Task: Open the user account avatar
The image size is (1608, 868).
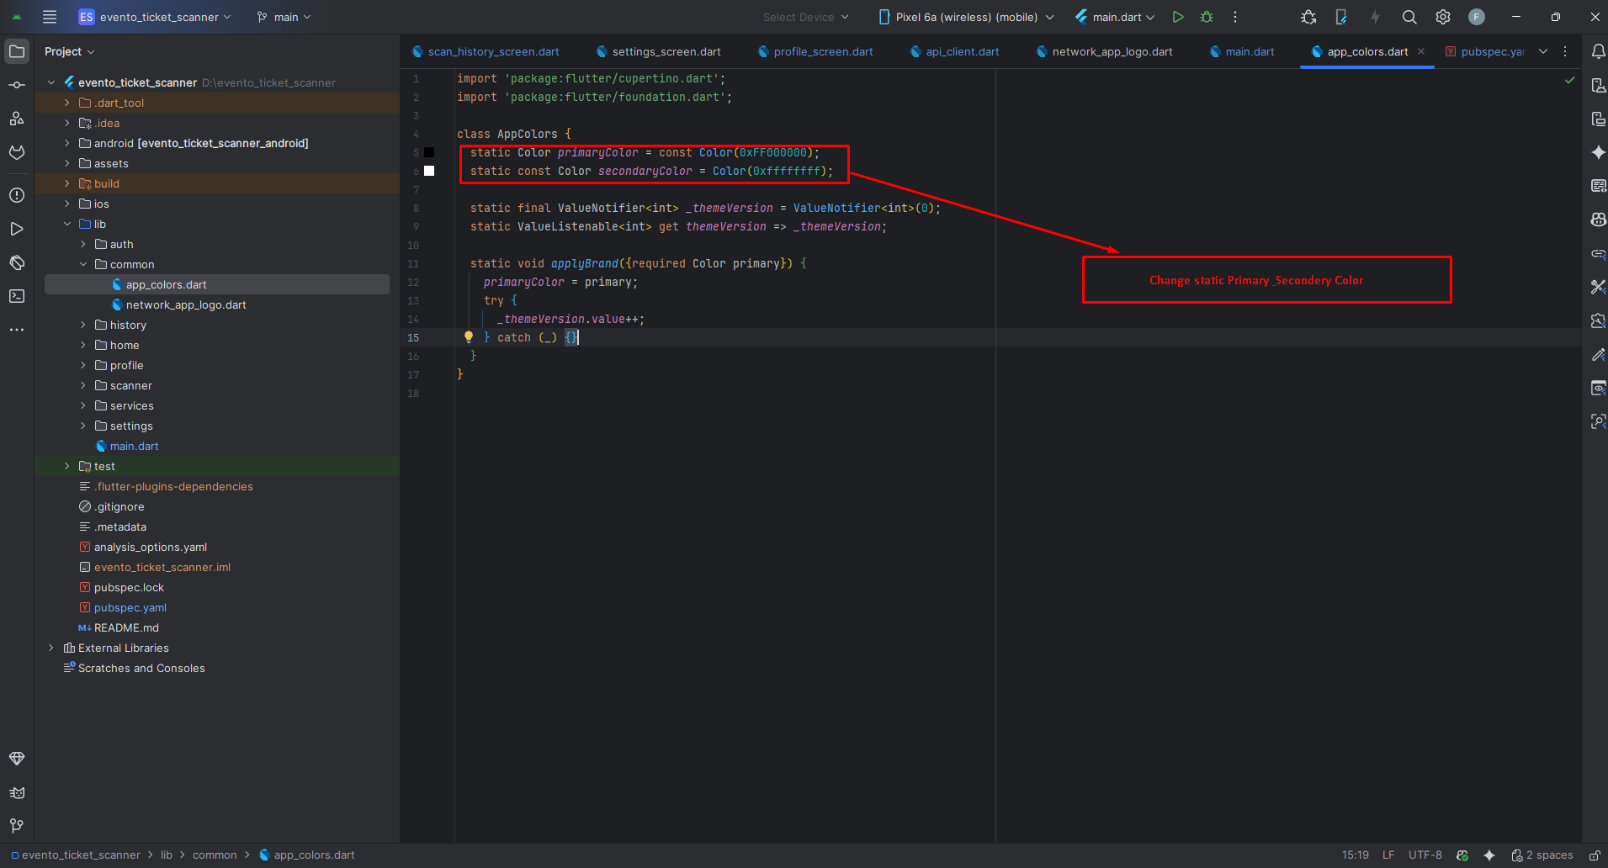Action: pos(1477,17)
